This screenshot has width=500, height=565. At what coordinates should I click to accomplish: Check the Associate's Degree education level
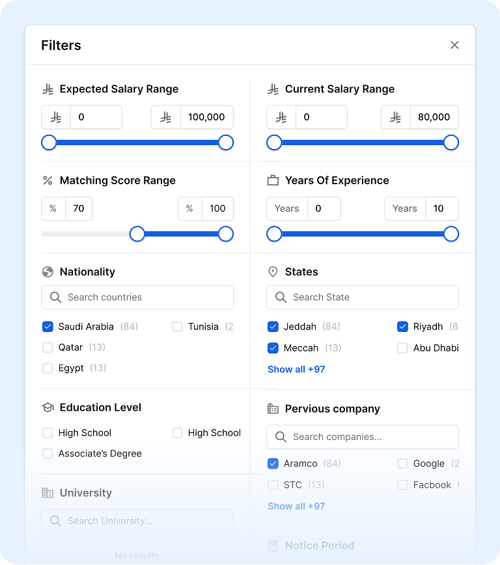point(48,454)
